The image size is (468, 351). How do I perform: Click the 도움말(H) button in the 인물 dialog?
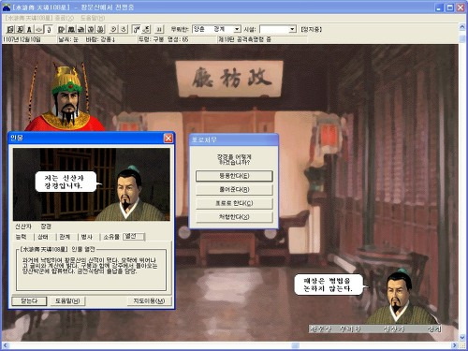click(67, 301)
